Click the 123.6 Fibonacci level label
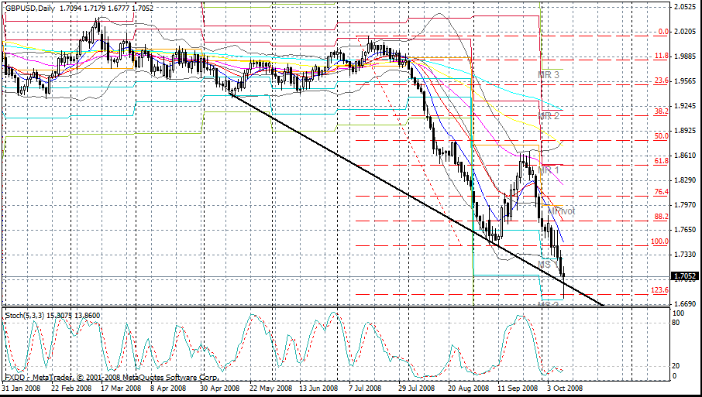702x397 pixels. (659, 290)
